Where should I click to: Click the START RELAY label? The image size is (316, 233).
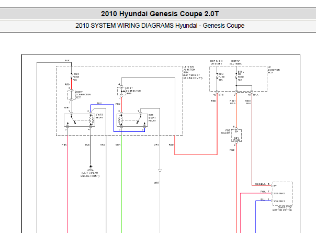point(99,116)
